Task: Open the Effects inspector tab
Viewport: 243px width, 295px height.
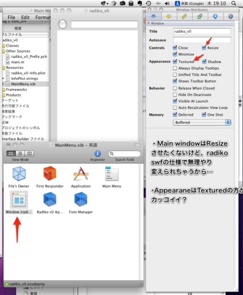Action: 169,17
